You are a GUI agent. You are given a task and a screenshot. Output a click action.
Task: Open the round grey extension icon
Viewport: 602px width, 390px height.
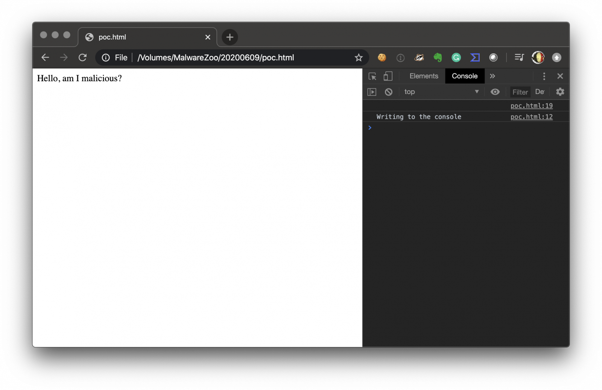[493, 58]
